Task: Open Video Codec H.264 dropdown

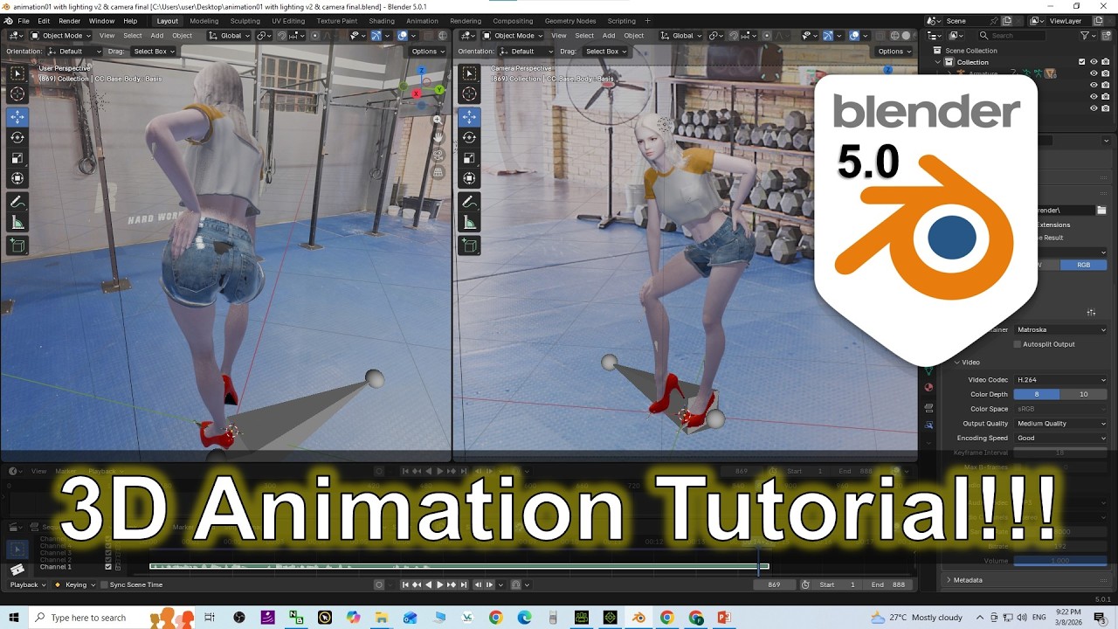Action: 1060,380
